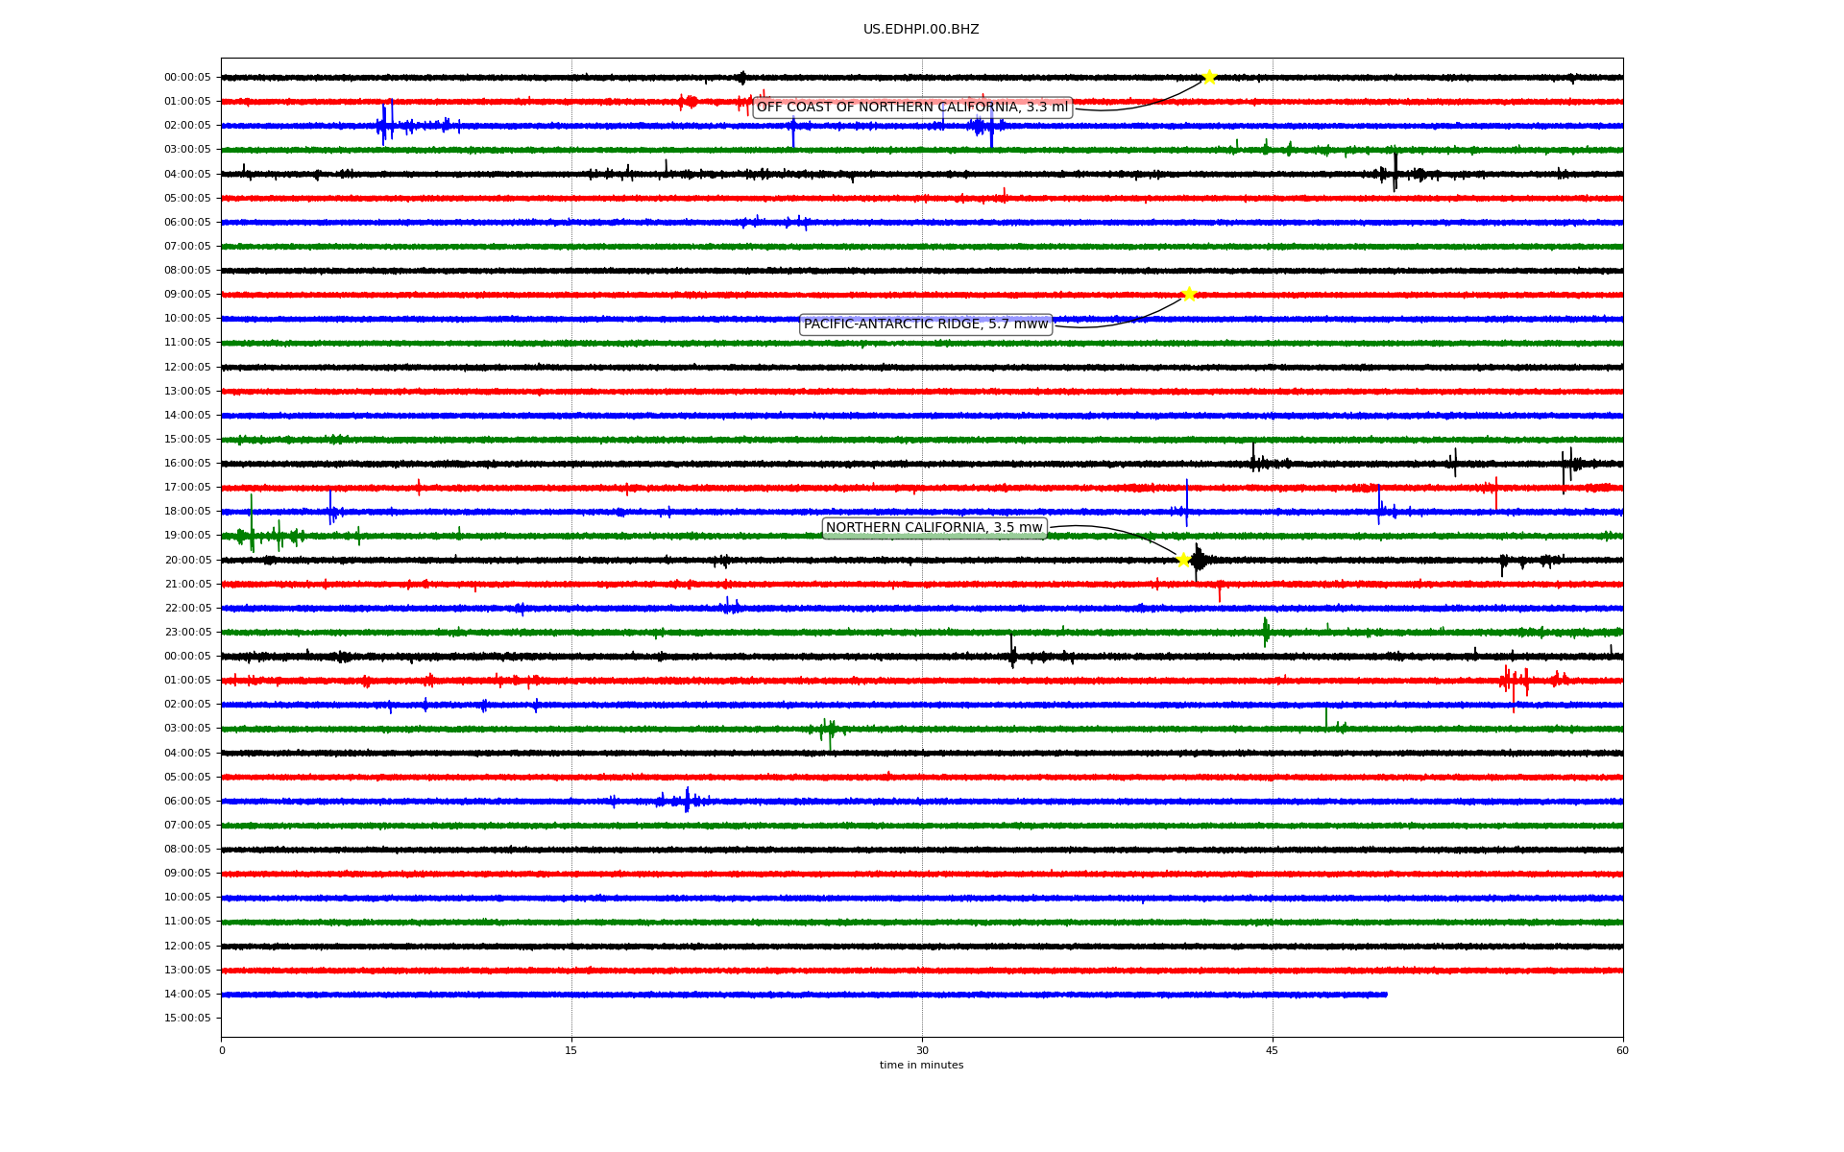Click the 15:00:05 label at bottom
Viewport: 1844px width, 1152px height.
[187, 1018]
